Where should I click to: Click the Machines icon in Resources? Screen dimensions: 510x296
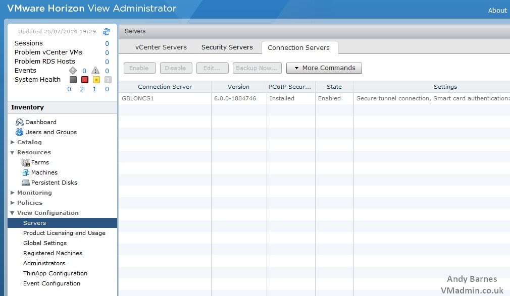26,172
